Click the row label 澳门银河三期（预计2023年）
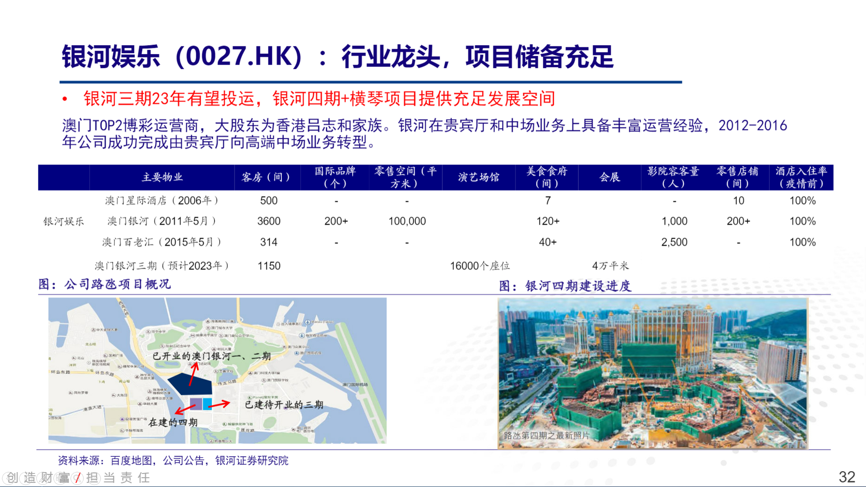The height and width of the screenshot is (487, 866). coord(163,266)
